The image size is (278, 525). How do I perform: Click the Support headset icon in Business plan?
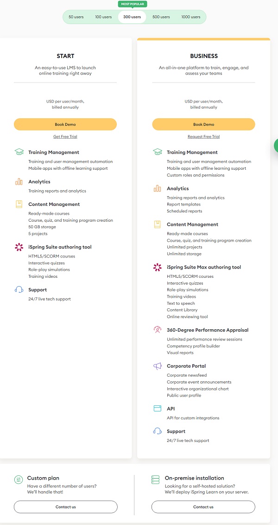click(x=158, y=431)
